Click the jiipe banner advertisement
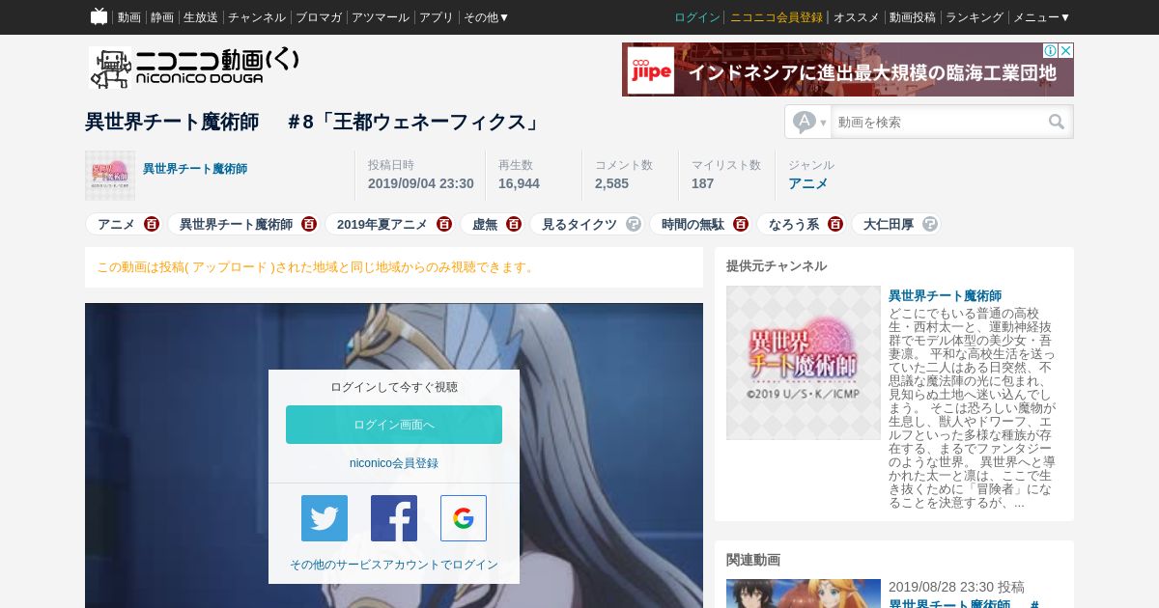This screenshot has width=1159, height=608. click(x=848, y=69)
